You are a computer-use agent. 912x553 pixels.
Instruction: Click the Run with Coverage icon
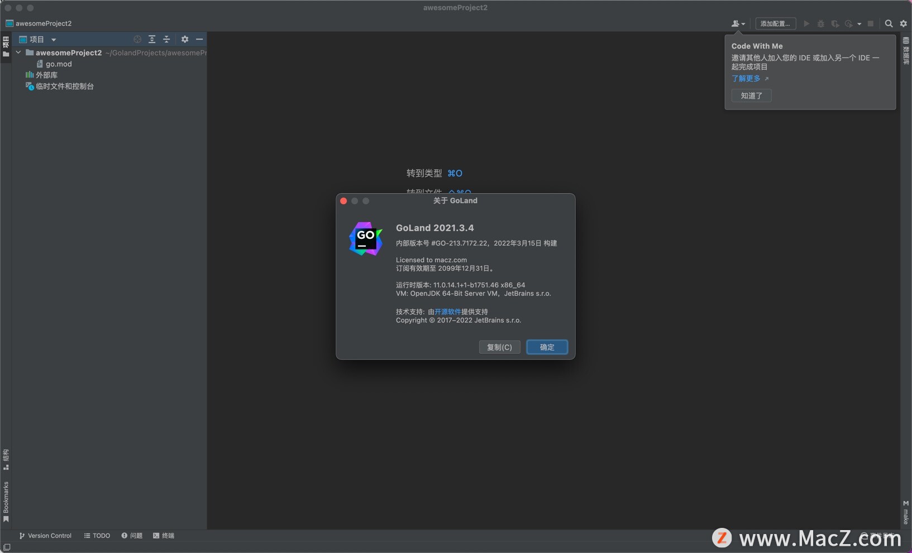point(835,23)
